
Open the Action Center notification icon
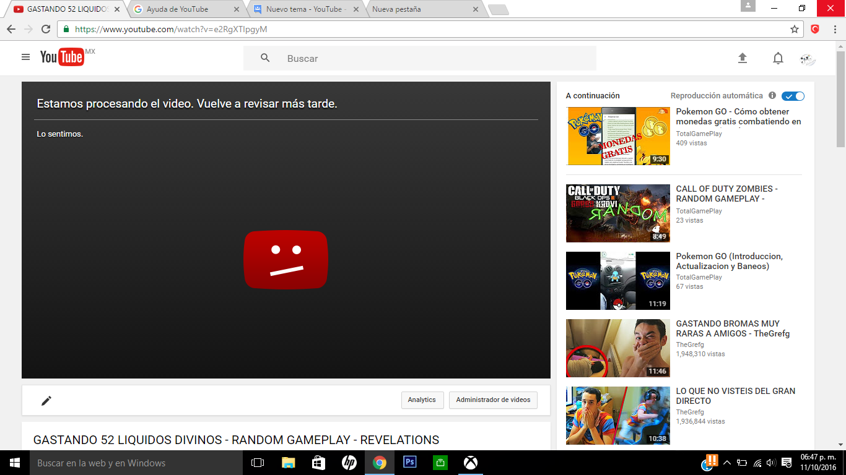pyautogui.click(x=787, y=463)
